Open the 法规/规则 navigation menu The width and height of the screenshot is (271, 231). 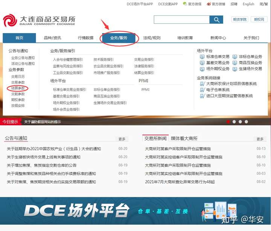click(152, 38)
